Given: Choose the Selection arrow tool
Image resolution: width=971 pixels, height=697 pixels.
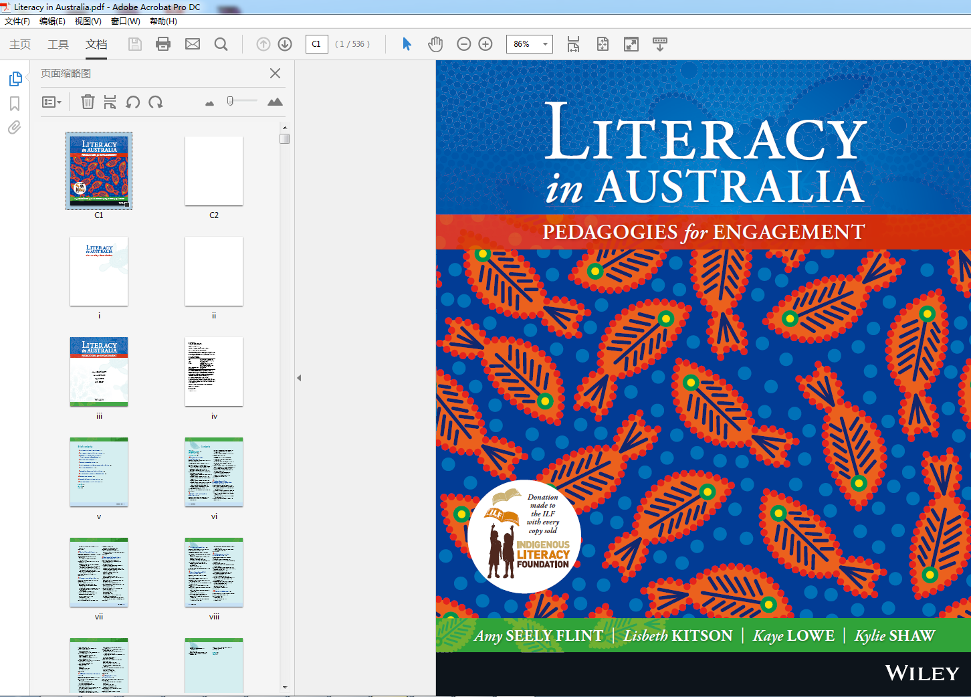Looking at the screenshot, I should click(407, 44).
